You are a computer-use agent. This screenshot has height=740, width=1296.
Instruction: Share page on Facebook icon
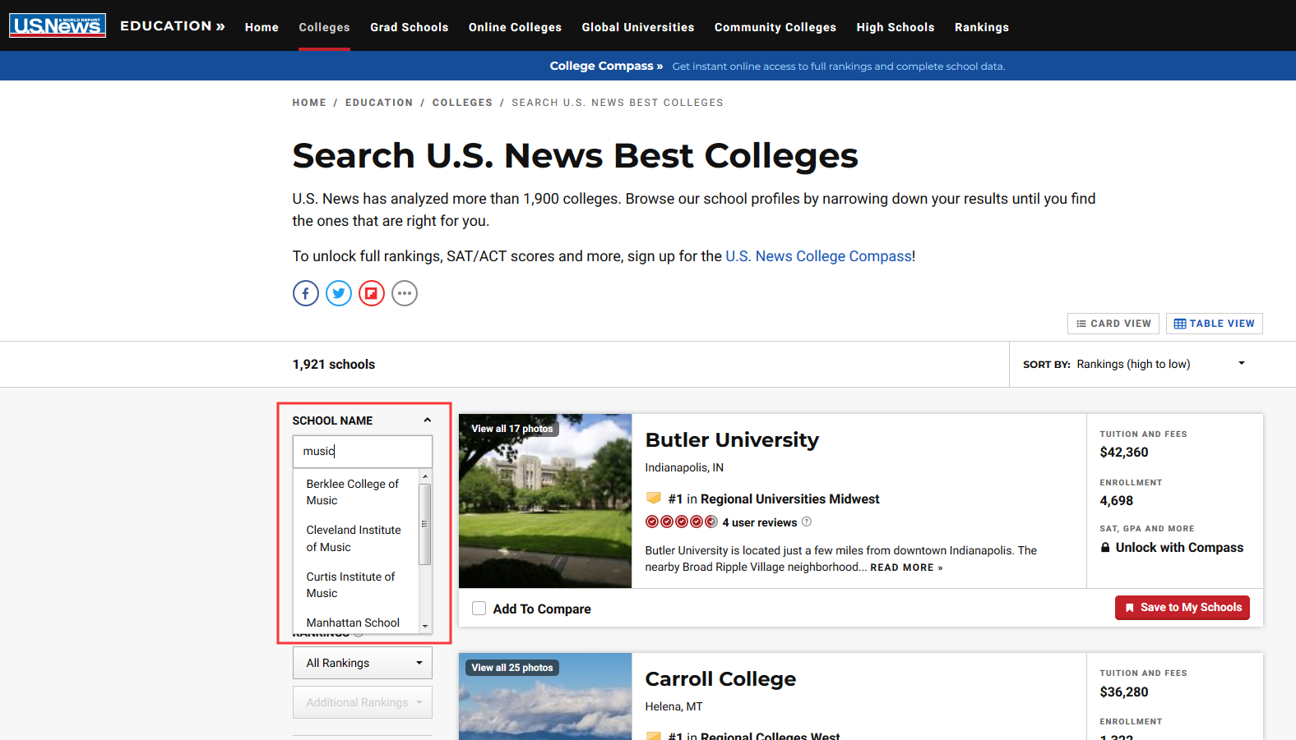306,293
